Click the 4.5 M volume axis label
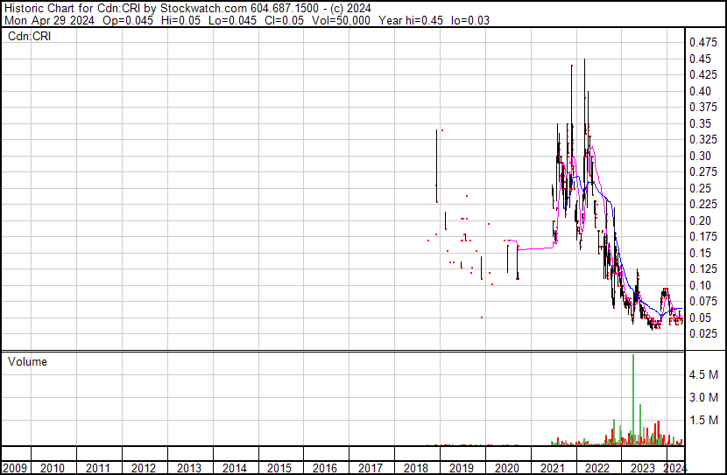 tap(704, 374)
